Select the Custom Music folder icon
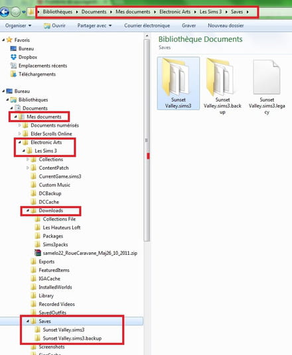The height and width of the screenshot is (355, 292). tap(33, 185)
